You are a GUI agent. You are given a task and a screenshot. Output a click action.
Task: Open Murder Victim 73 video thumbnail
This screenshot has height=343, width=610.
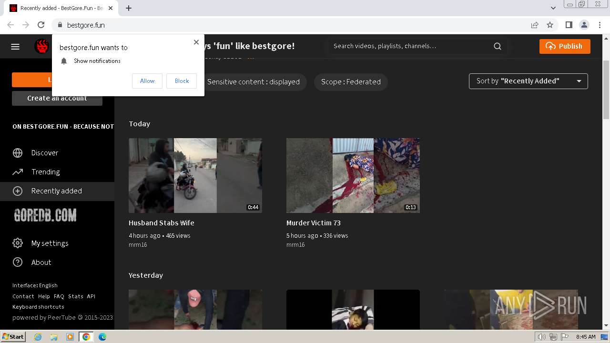[x=353, y=175]
